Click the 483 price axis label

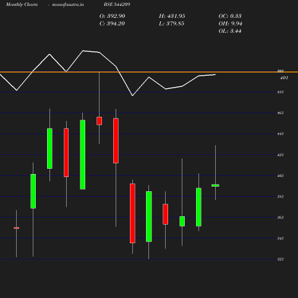click(280, 92)
